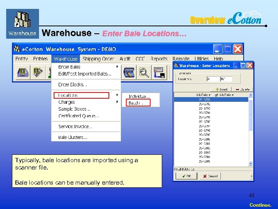Select bale row 2045798

click(211, 130)
